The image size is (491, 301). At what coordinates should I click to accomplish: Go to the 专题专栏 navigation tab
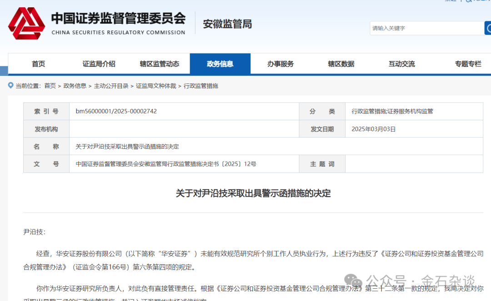point(468,64)
